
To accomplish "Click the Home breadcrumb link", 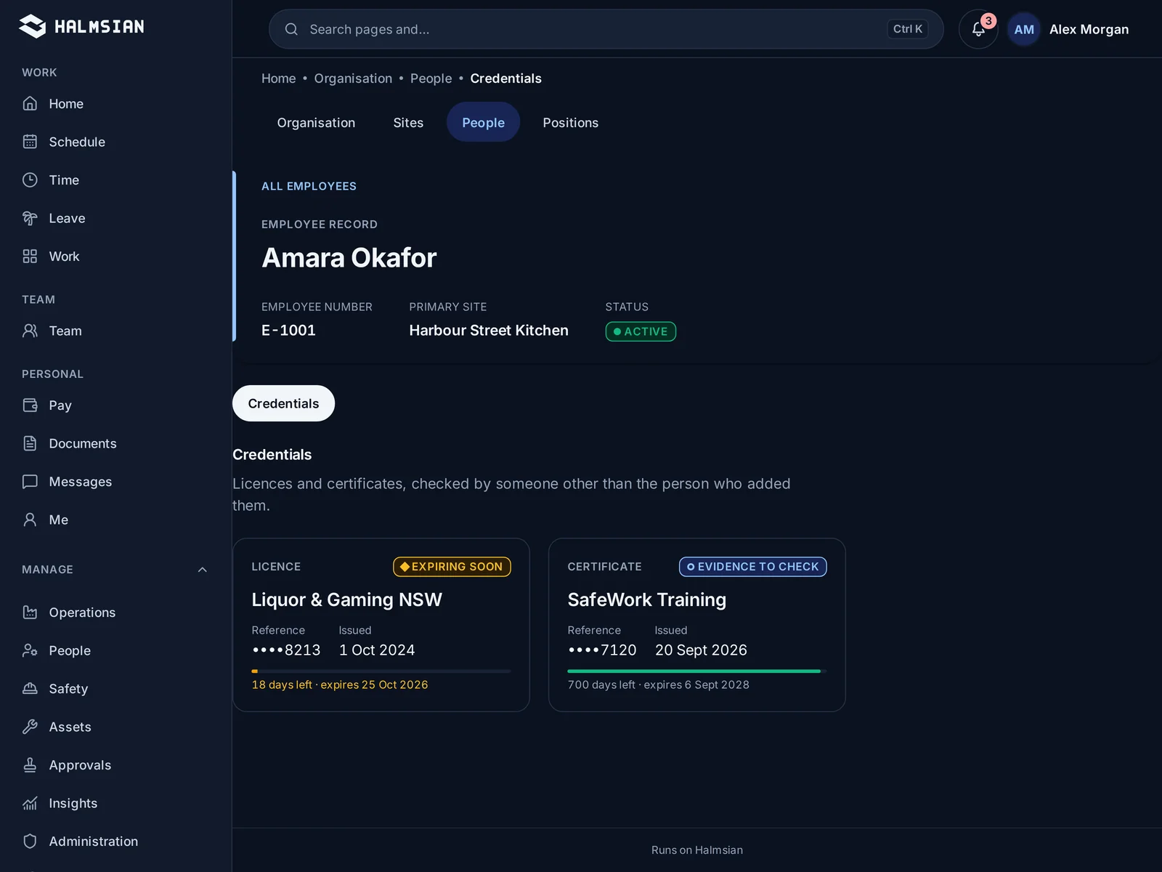I will tap(279, 78).
